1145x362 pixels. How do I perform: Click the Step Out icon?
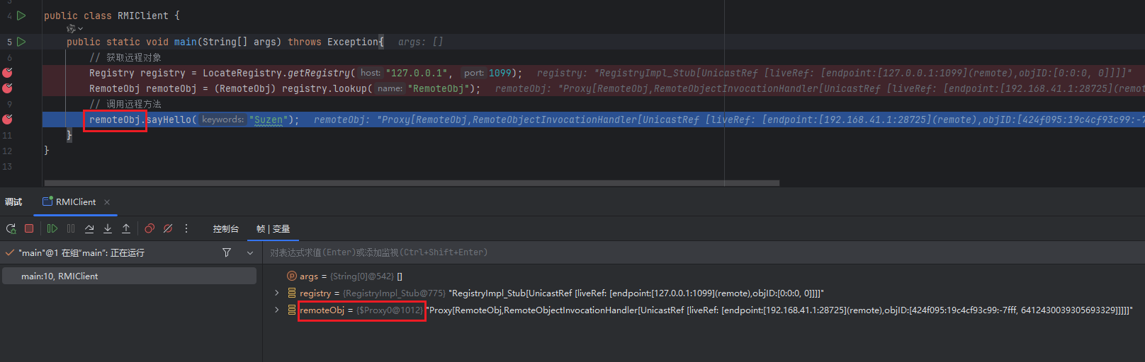click(x=126, y=228)
